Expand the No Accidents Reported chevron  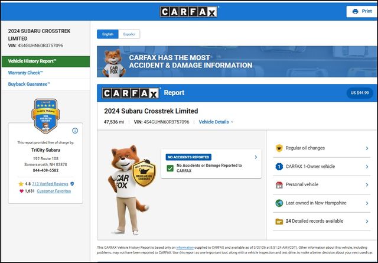click(x=255, y=157)
